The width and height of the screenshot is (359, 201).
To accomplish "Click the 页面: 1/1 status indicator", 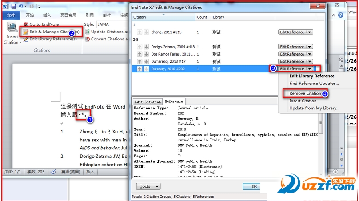I will [x=13, y=172].
